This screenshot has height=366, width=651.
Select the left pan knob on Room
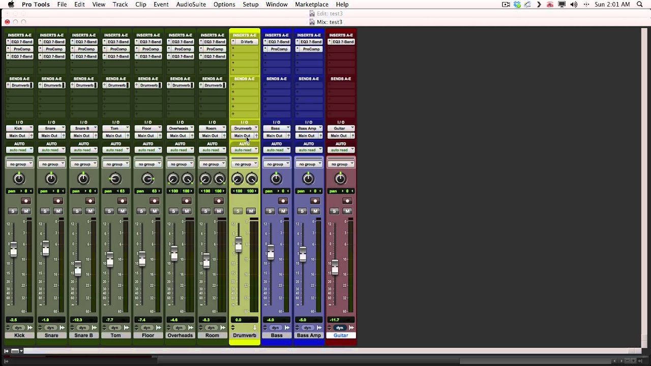point(205,179)
